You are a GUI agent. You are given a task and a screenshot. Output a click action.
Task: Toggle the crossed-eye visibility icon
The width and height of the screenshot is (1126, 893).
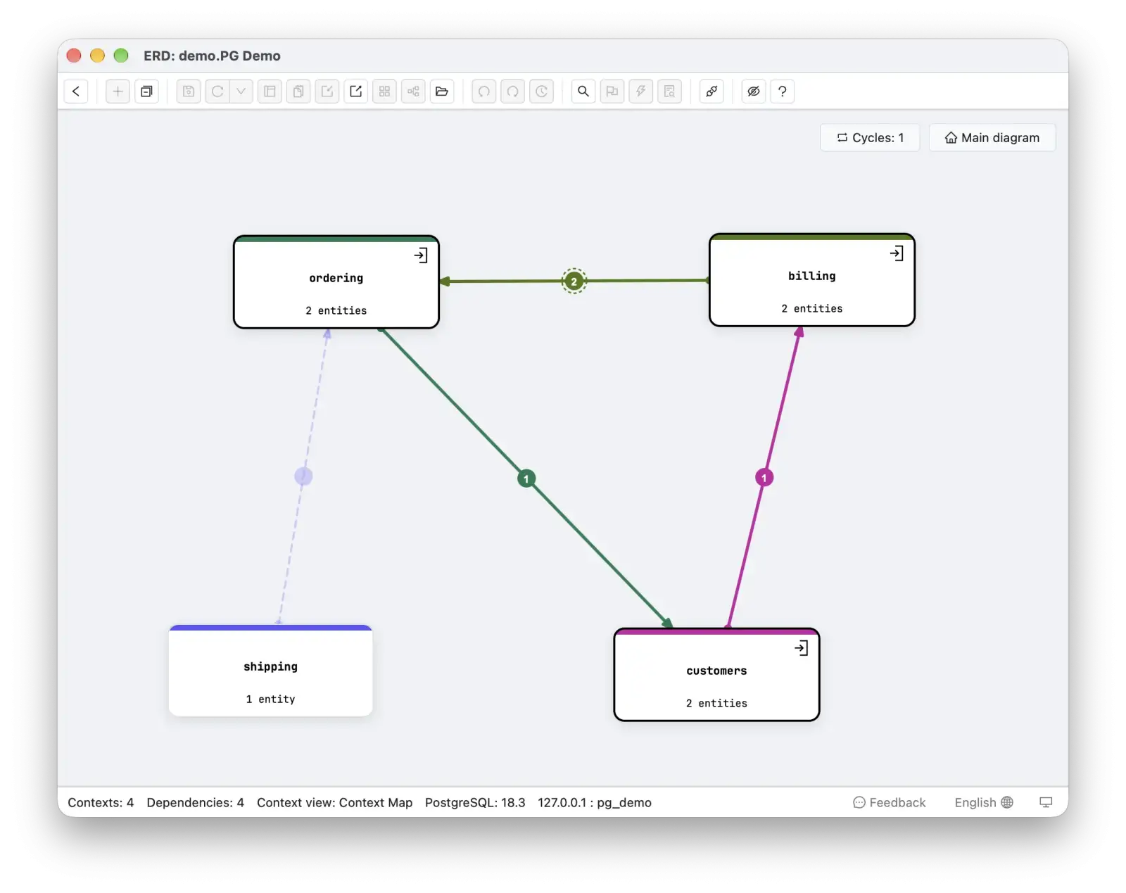click(754, 91)
